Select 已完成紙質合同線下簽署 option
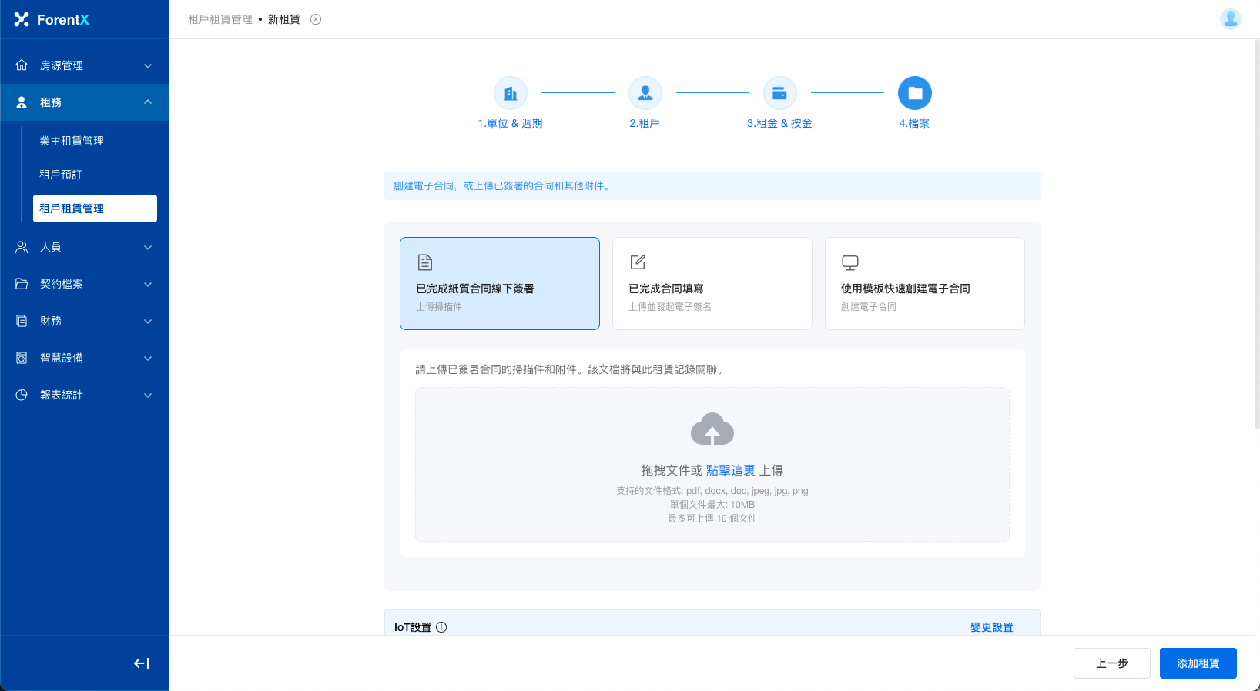The image size is (1260, 691). 499,283
